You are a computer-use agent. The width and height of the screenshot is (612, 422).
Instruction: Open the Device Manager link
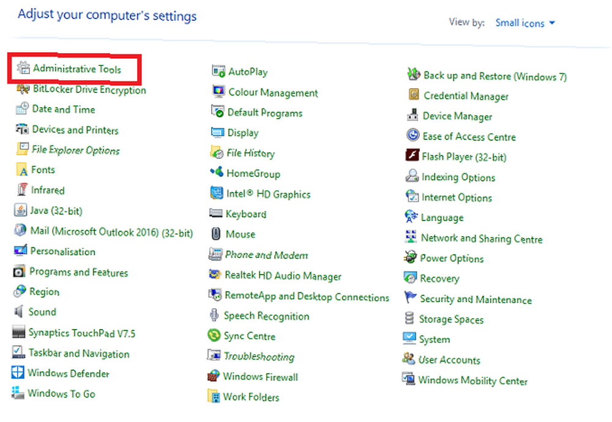coord(457,116)
